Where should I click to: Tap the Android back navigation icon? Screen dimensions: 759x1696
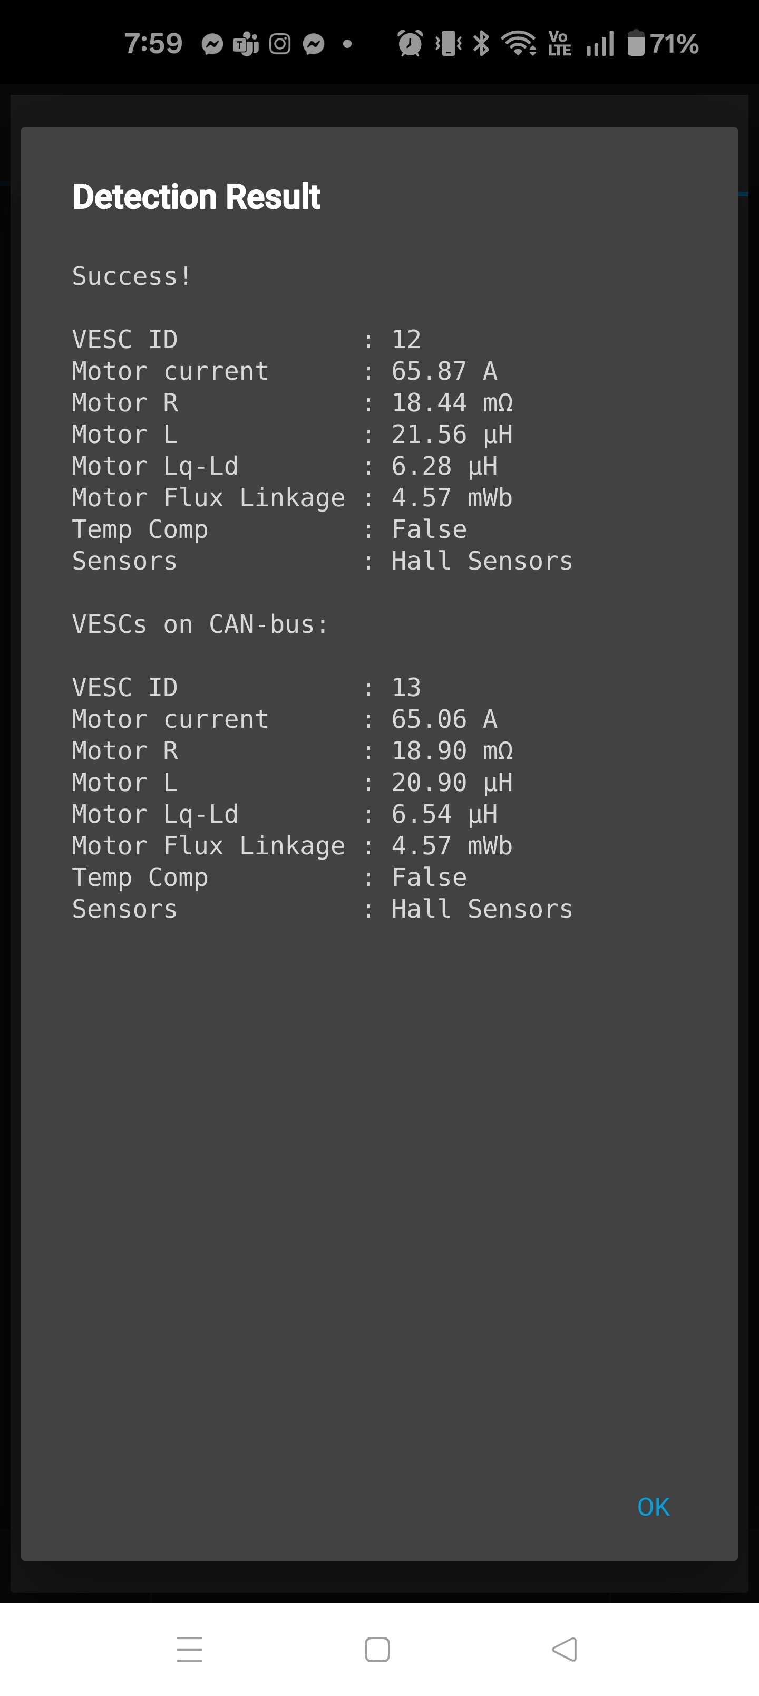[564, 1649]
